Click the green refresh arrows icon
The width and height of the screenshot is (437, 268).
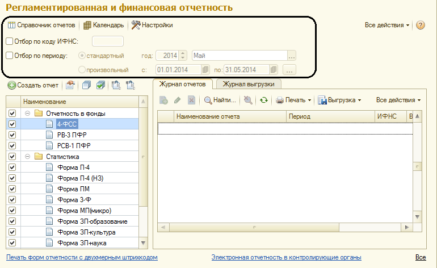(x=264, y=100)
